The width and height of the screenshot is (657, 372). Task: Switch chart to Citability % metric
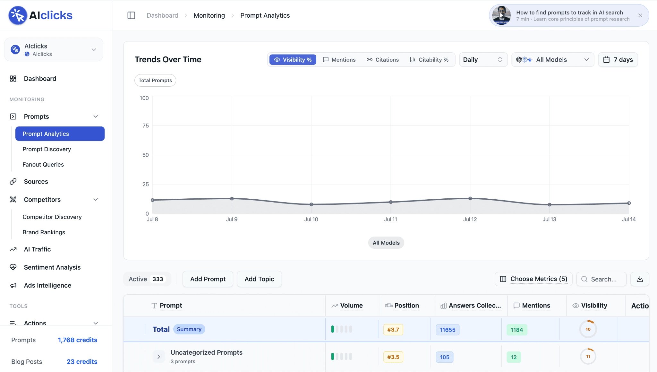(429, 60)
